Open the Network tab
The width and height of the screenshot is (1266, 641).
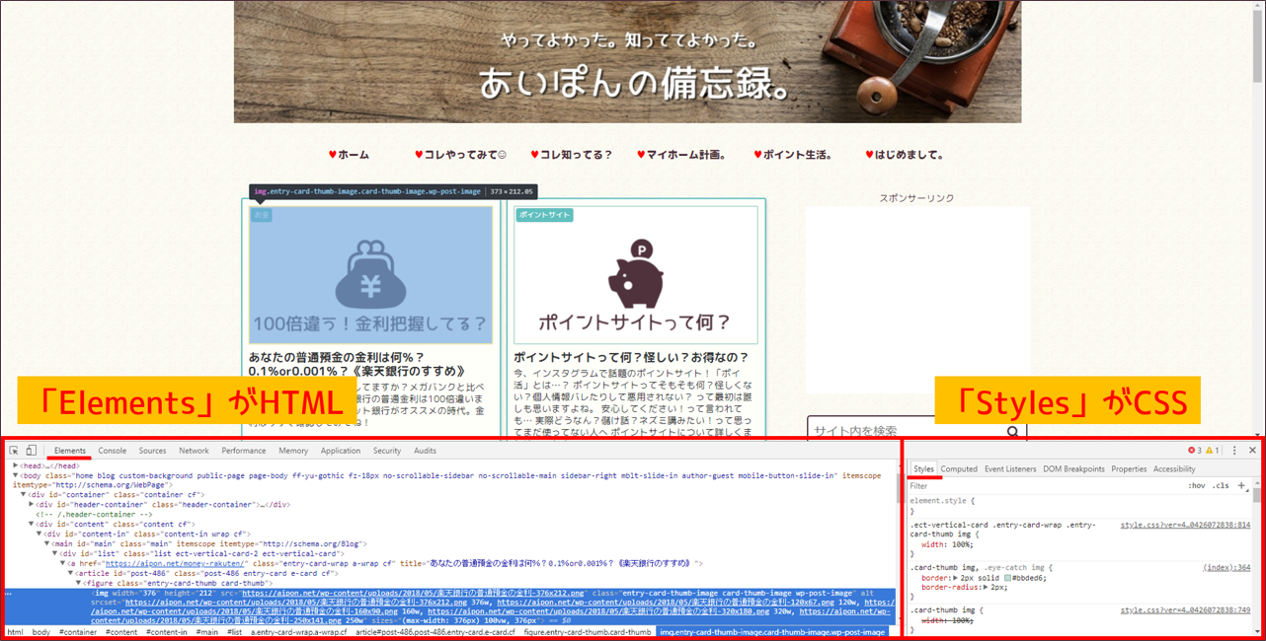194,451
